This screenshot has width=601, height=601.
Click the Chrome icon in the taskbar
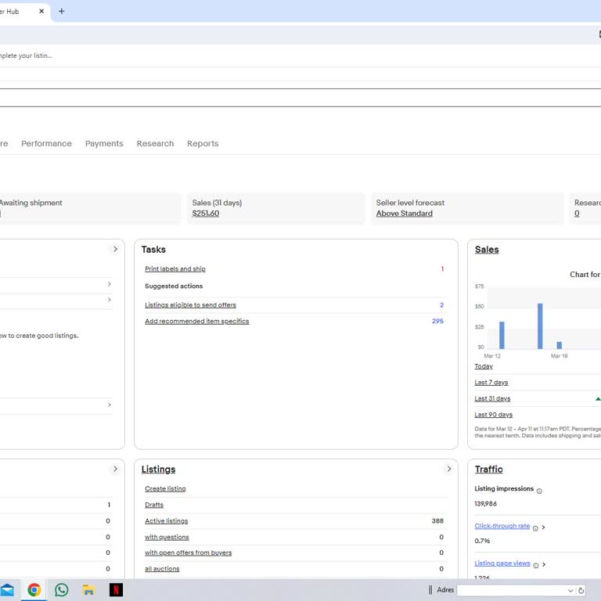click(34, 590)
